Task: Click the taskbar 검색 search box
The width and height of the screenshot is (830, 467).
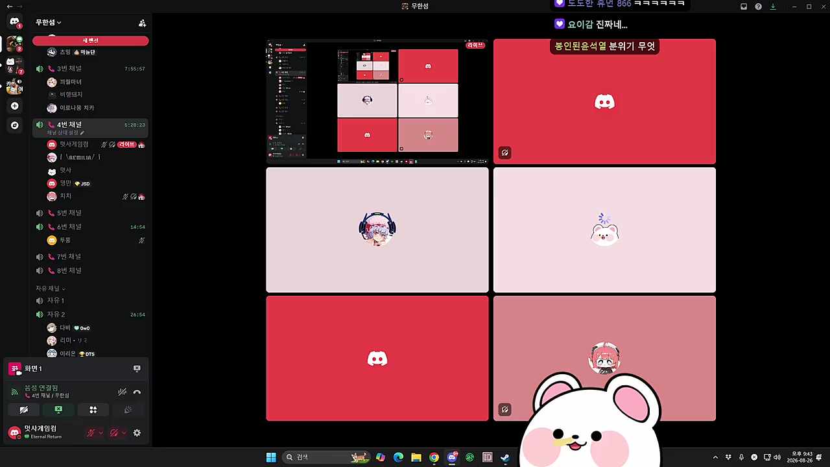Action: [327, 457]
